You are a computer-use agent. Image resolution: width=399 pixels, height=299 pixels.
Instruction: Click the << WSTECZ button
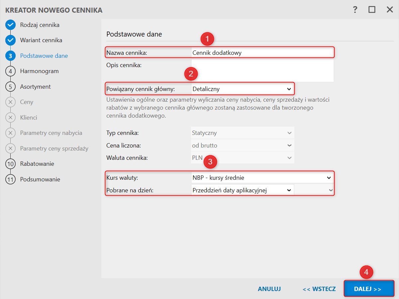point(319,289)
